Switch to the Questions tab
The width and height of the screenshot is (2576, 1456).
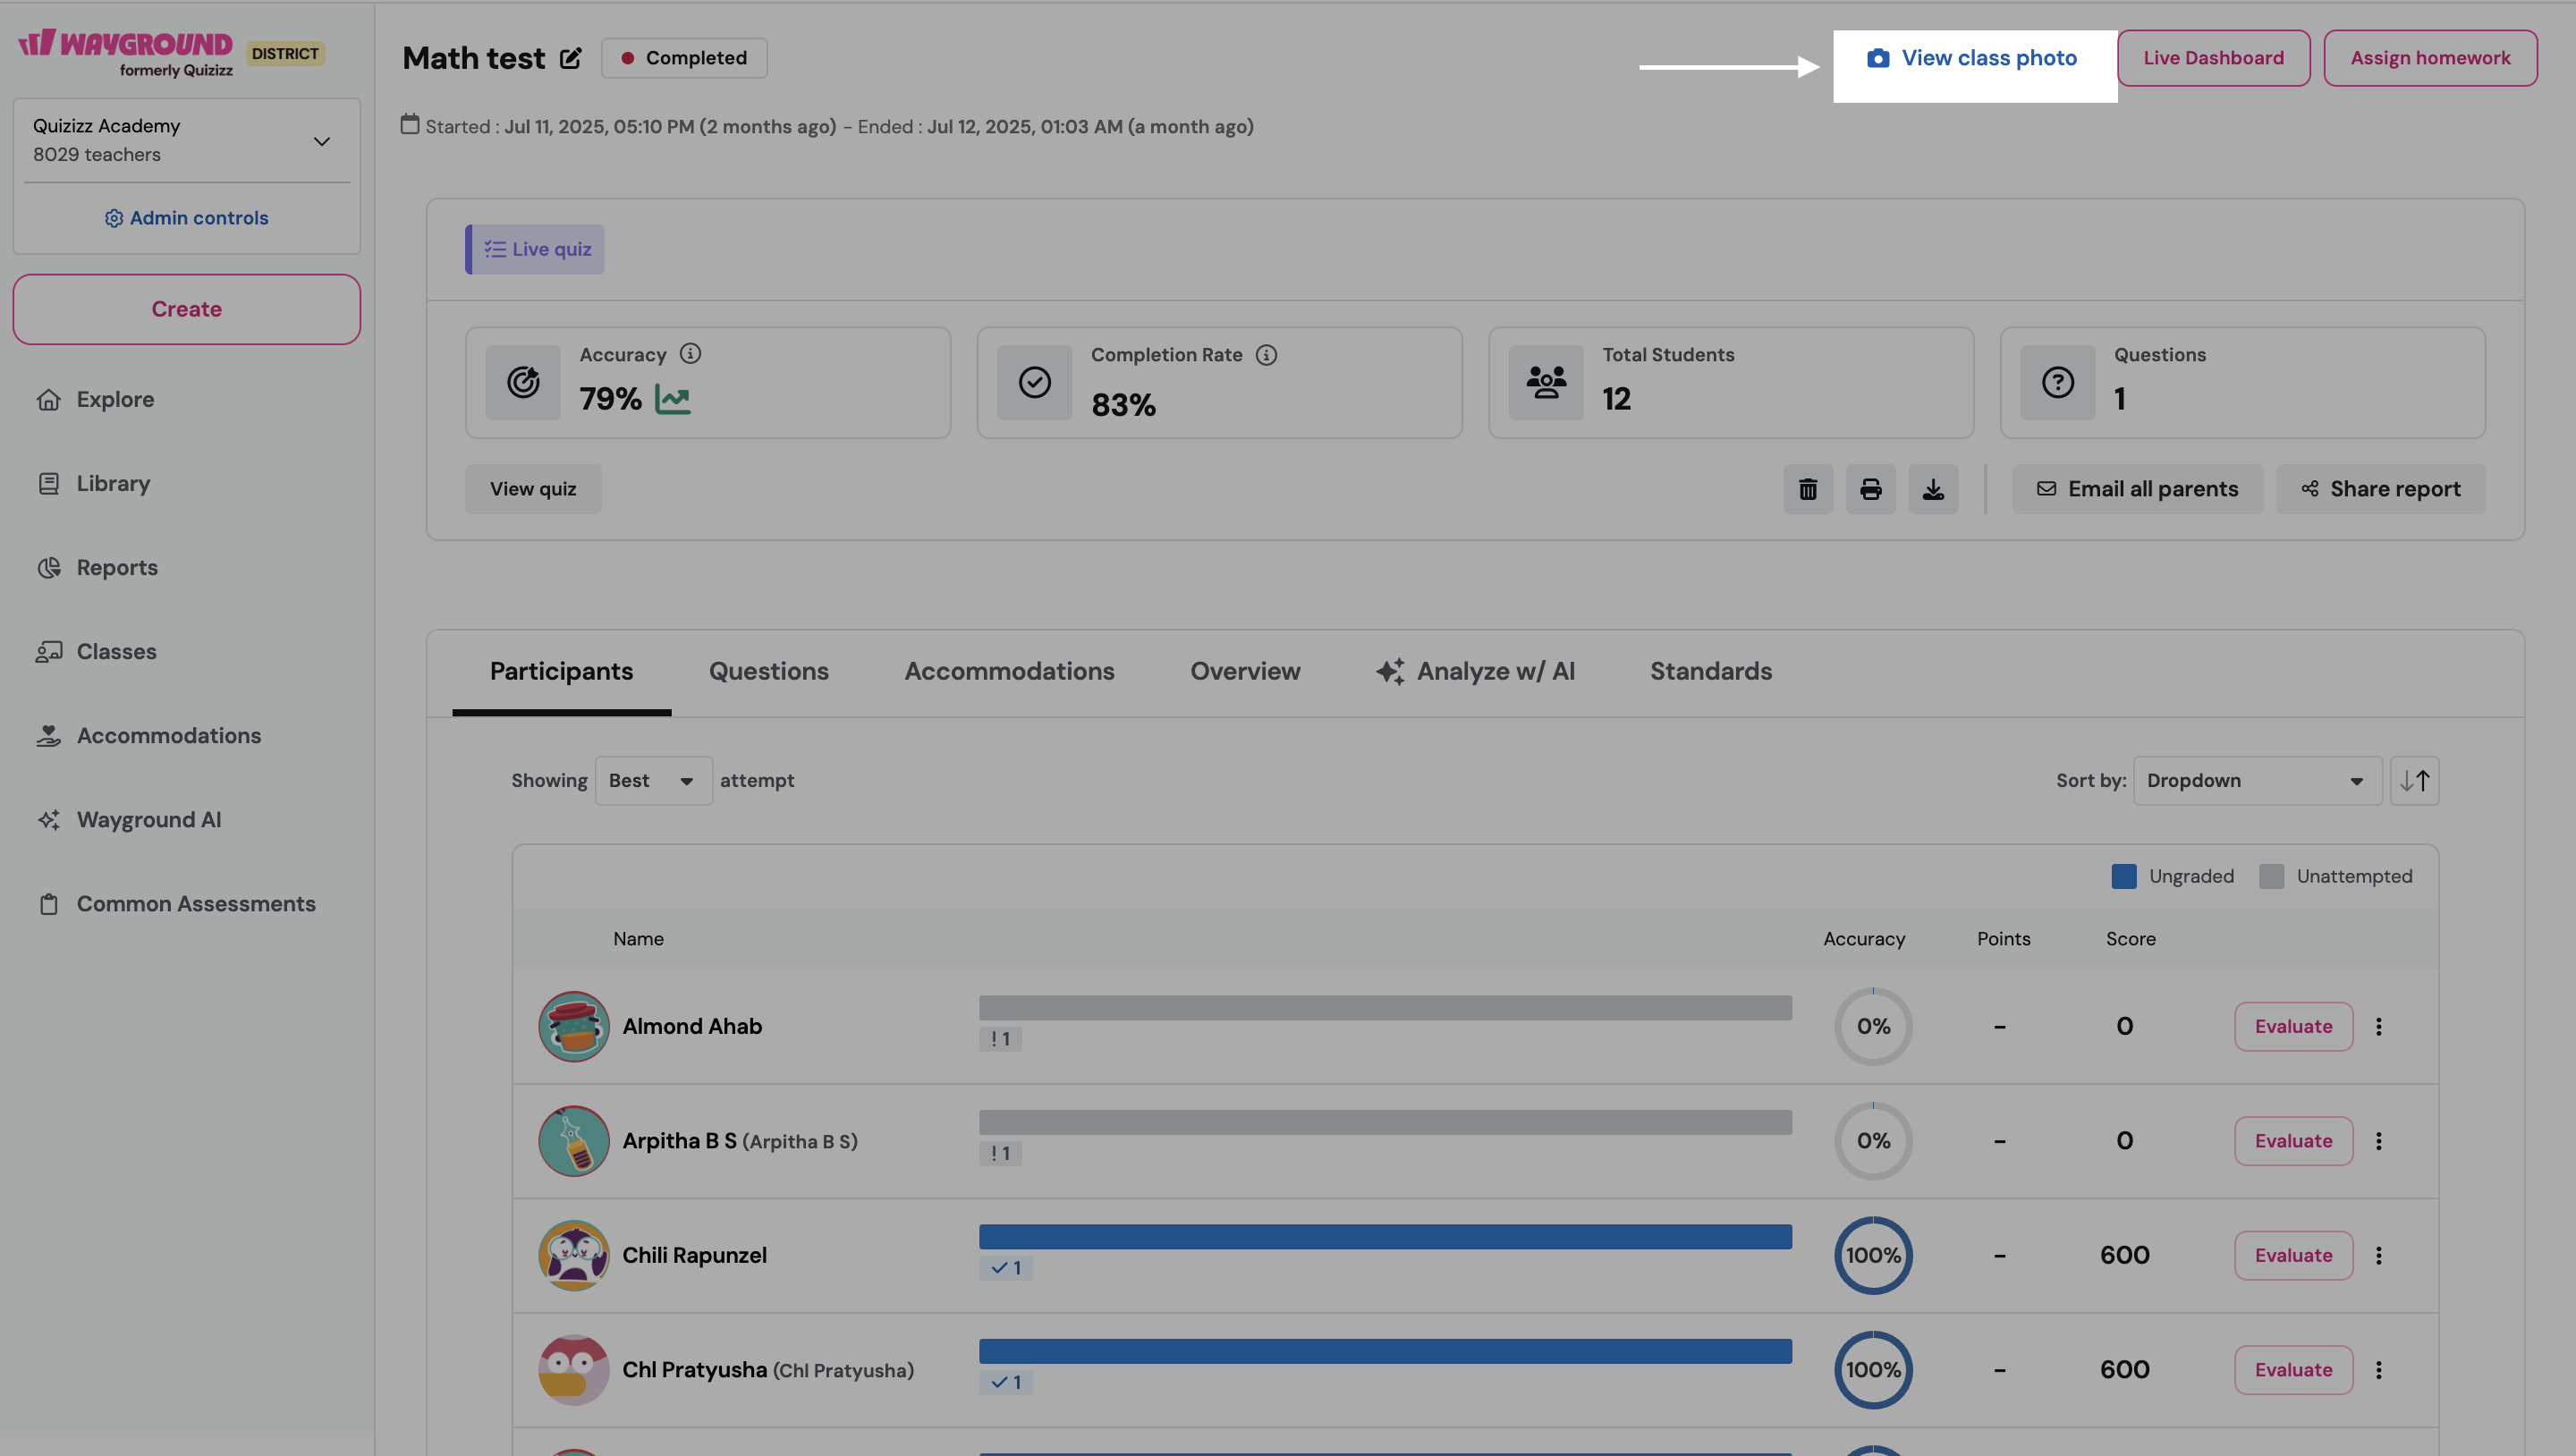click(x=769, y=671)
